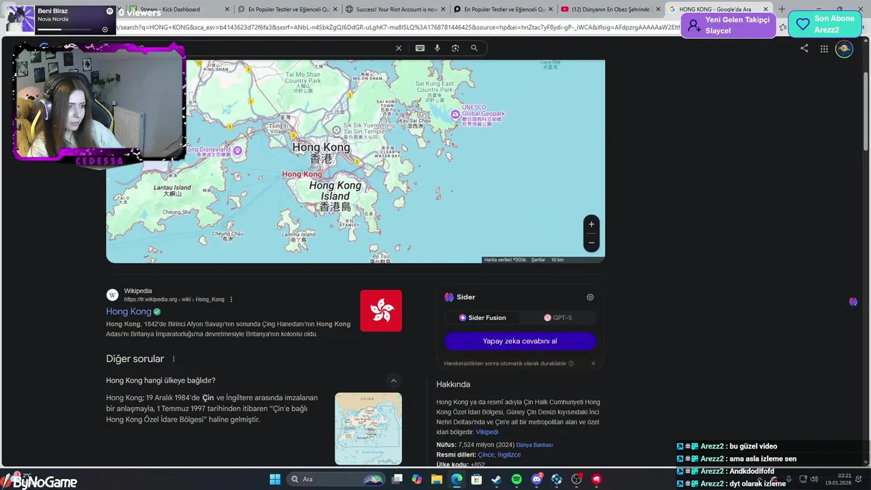The image size is (871, 490).
Task: Close the Sider auto-pause notice
Action: tap(593, 363)
